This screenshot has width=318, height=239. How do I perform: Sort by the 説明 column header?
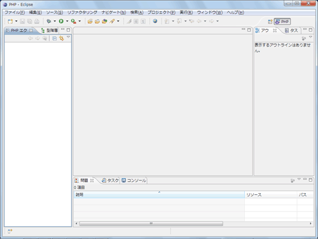[x=159, y=194]
